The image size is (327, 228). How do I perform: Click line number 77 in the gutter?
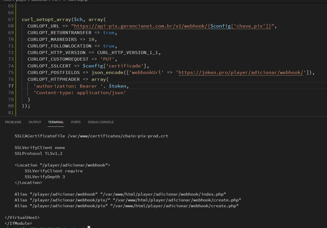pos(11,86)
